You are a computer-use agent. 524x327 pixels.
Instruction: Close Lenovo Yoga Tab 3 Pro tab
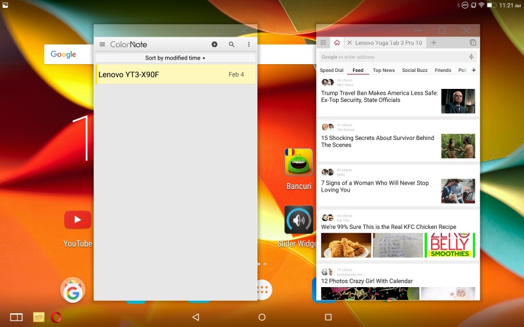pyautogui.click(x=349, y=43)
